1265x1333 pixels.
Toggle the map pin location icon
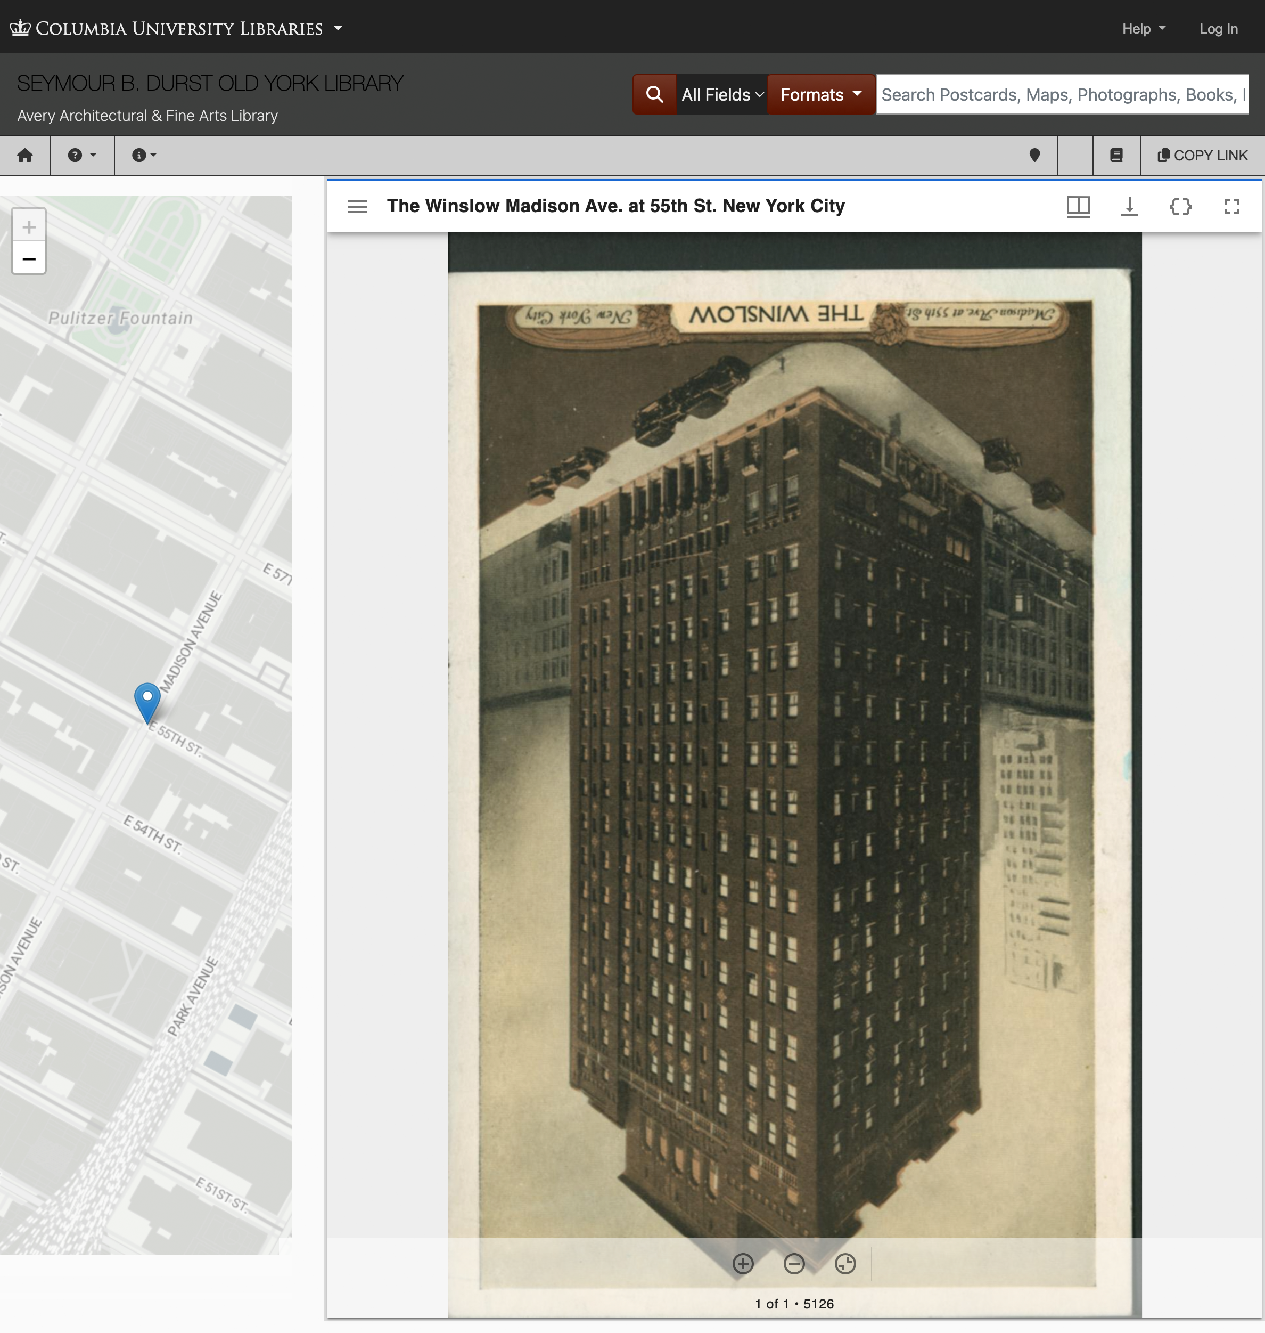1034,155
